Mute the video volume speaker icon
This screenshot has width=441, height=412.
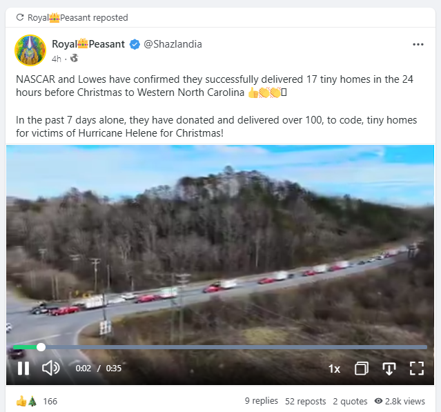pyautogui.click(x=51, y=368)
